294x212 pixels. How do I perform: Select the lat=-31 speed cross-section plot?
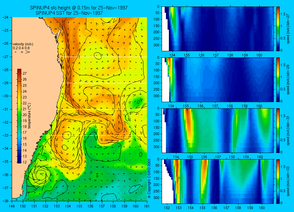[x=218, y=130]
